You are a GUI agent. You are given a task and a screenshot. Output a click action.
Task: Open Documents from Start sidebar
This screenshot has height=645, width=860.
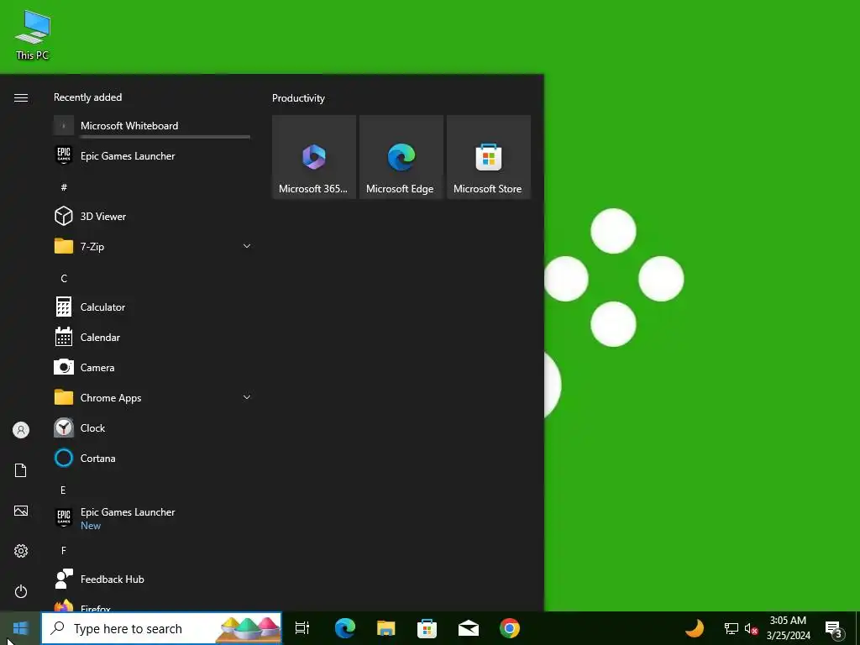pyautogui.click(x=21, y=470)
